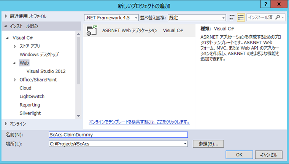289x164 pixels.
Task: Select the ASP.NET Web アプリケーション template name
Action: pyautogui.click(x=130, y=30)
